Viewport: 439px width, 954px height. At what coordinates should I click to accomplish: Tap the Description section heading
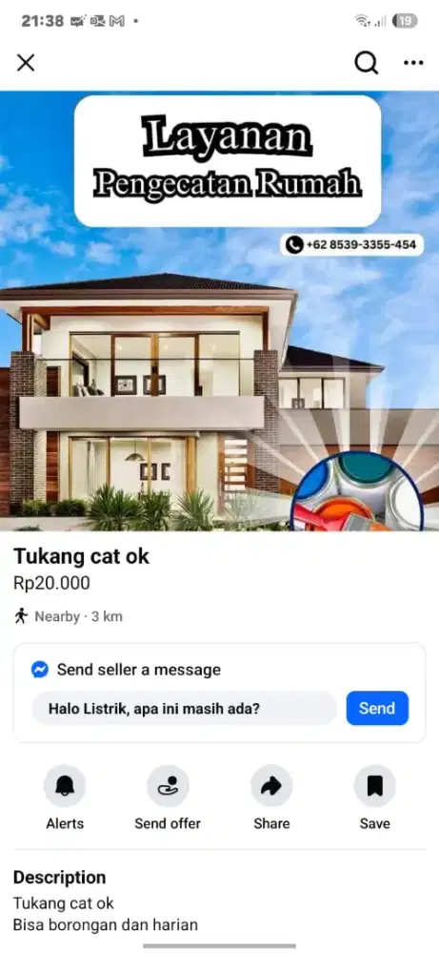(x=59, y=878)
